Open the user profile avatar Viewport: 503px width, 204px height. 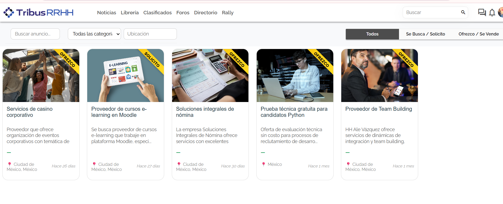coord(501,12)
